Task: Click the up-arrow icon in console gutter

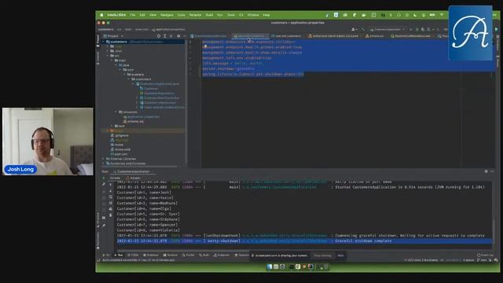Action: point(111,185)
